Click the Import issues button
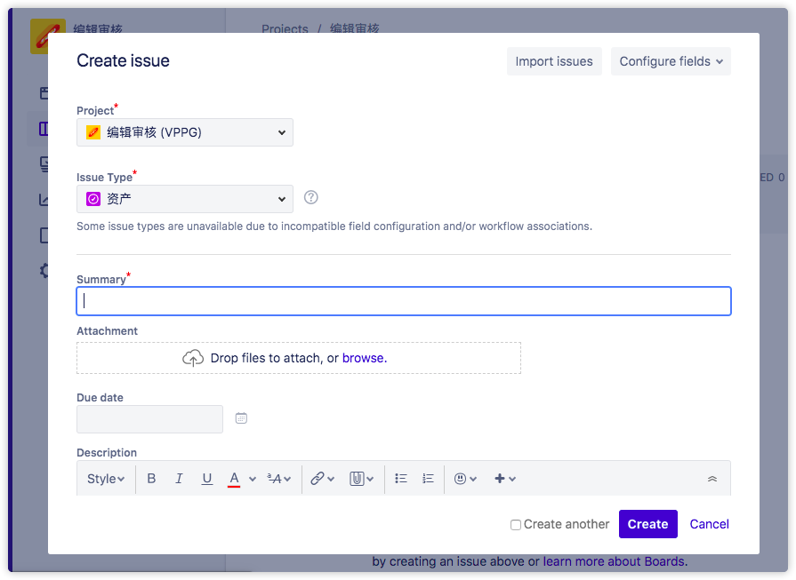Image resolution: width=796 pixels, height=580 pixels. (x=554, y=61)
